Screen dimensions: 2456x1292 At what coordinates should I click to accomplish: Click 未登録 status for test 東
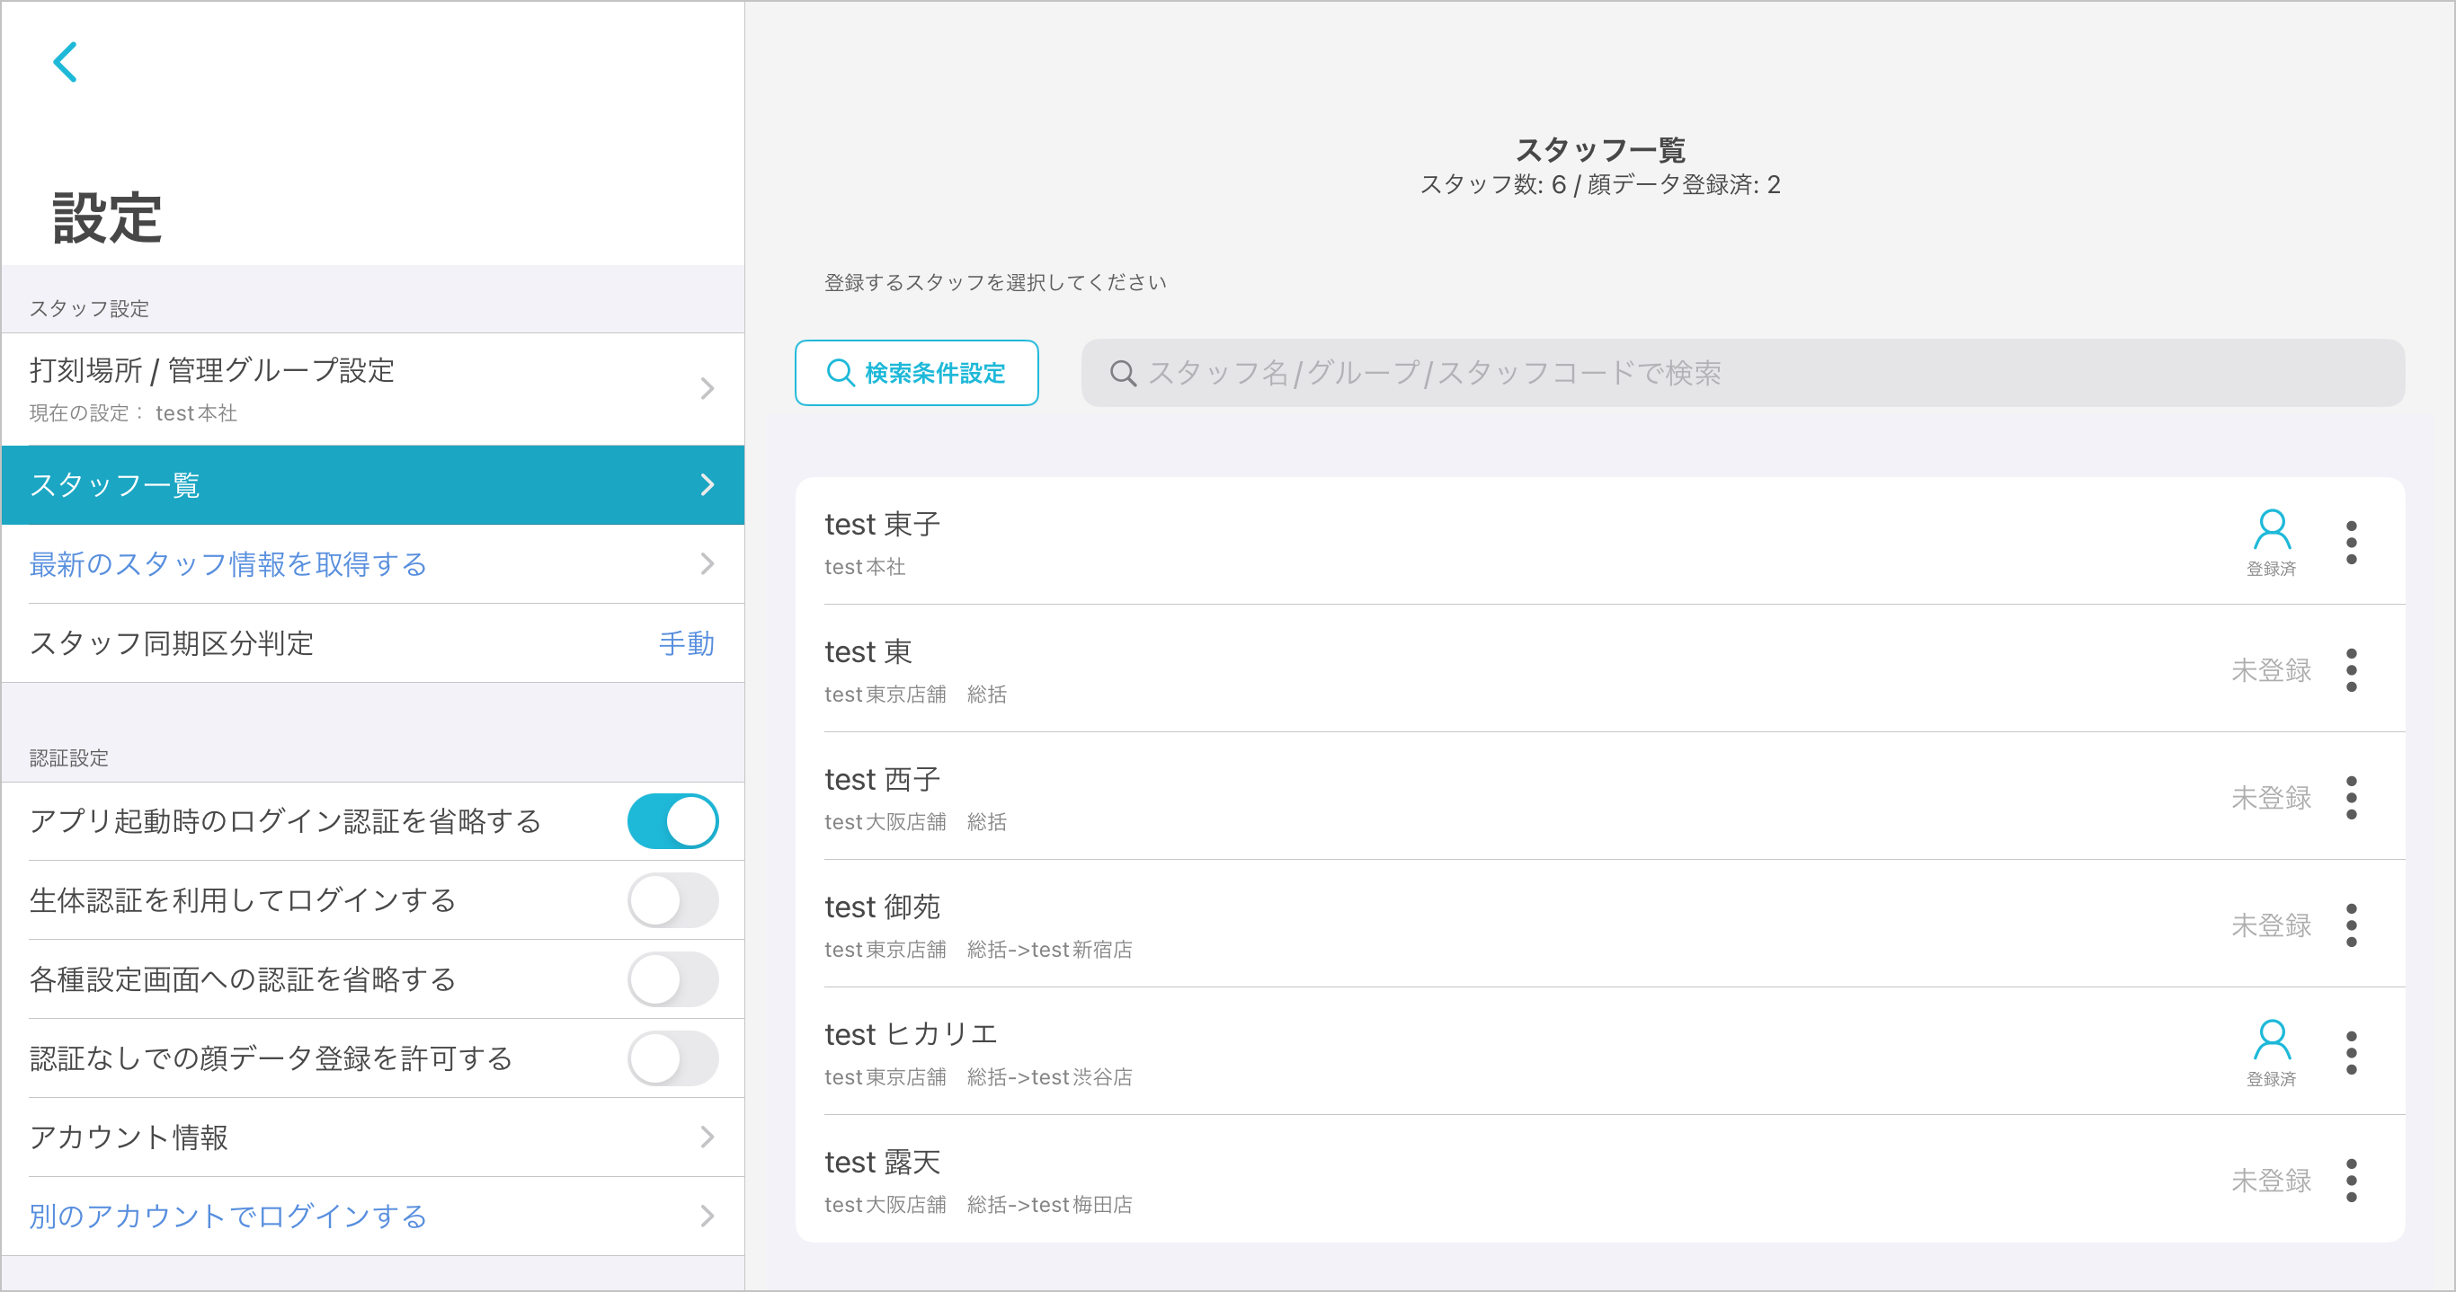pos(2271,670)
